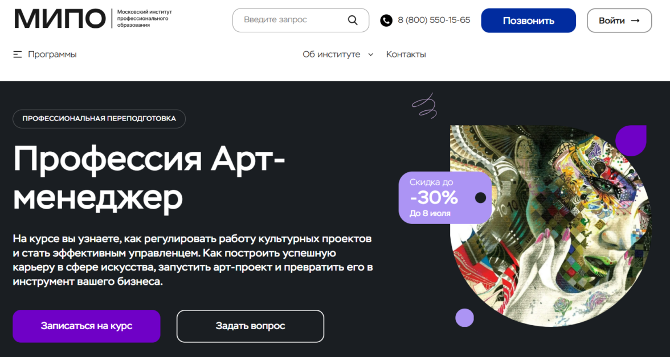Click the Войти login button
The width and height of the screenshot is (670, 357).
click(619, 20)
